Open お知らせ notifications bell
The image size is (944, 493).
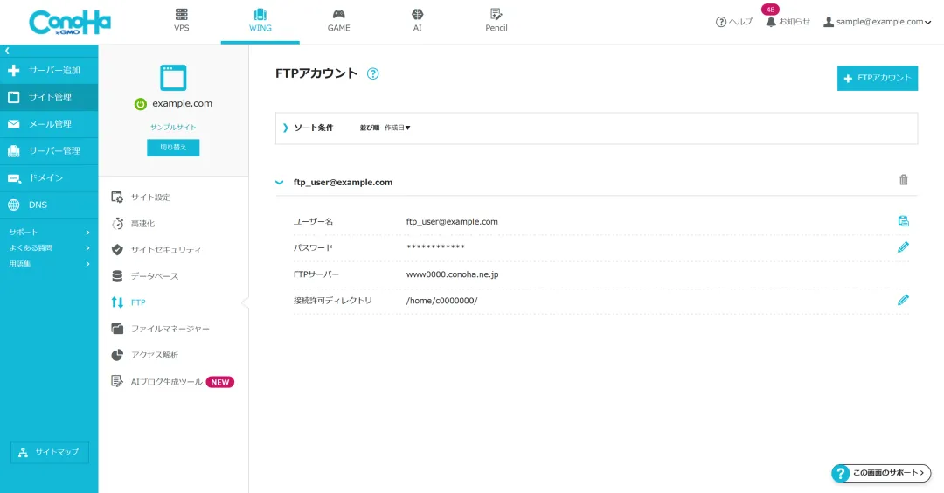tap(788, 22)
